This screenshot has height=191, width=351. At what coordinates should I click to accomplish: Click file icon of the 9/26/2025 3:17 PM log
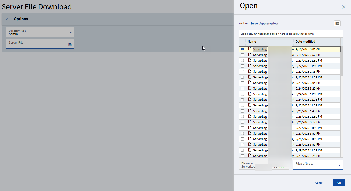[250, 122]
